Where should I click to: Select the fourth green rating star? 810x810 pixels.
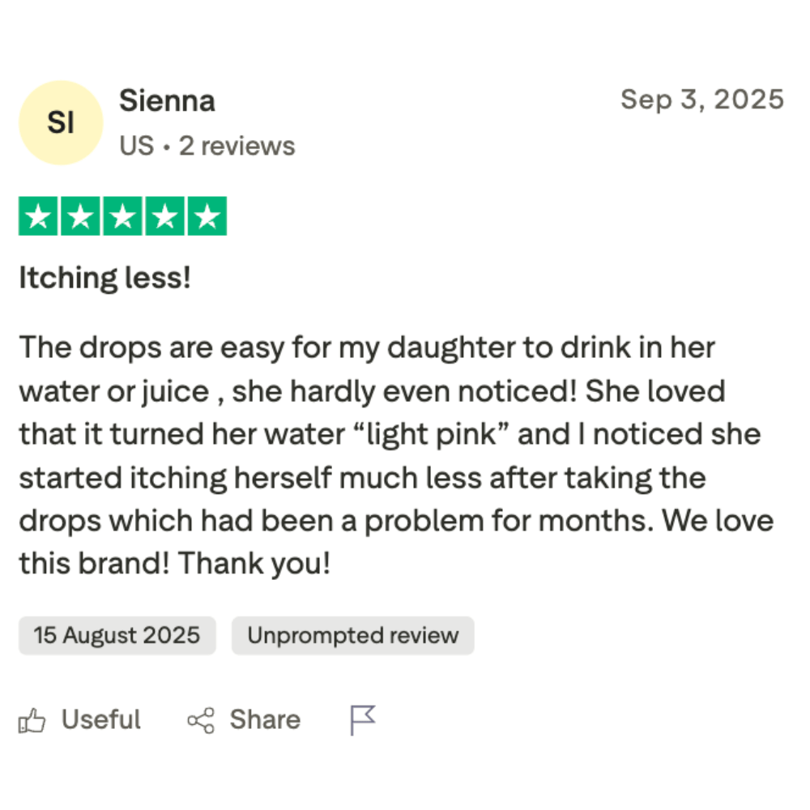coord(164,216)
